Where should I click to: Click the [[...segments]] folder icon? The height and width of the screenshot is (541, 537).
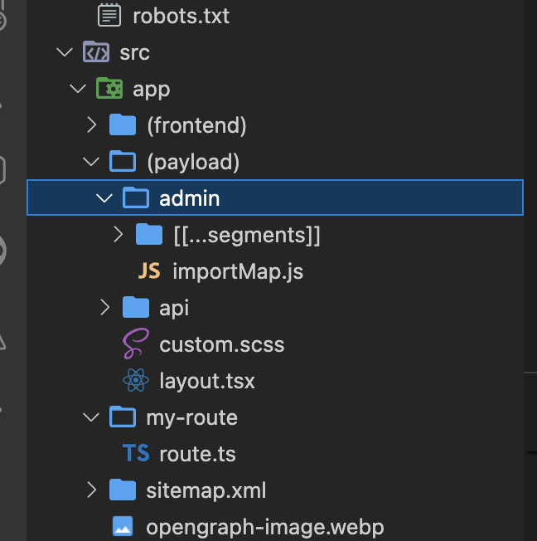pos(149,235)
